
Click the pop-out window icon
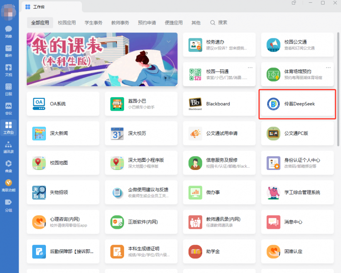click(294, 3)
